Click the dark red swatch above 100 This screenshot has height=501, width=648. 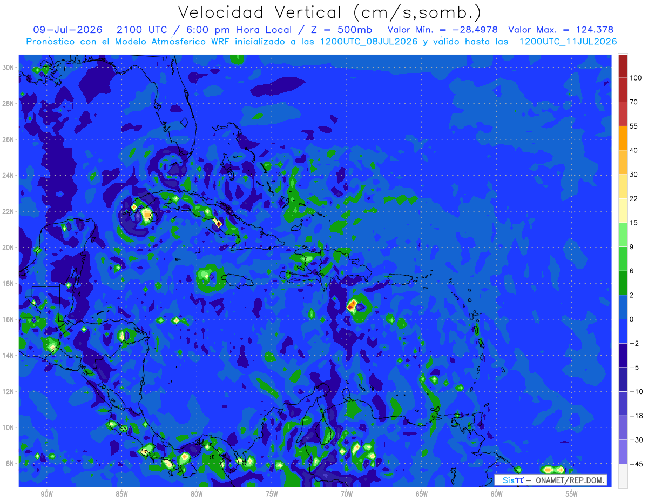(x=623, y=66)
